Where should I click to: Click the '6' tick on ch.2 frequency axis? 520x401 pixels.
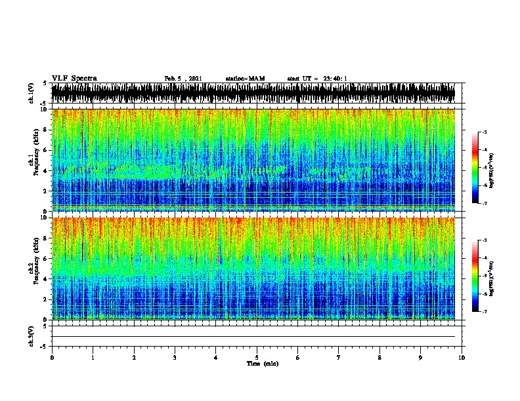pos(45,258)
